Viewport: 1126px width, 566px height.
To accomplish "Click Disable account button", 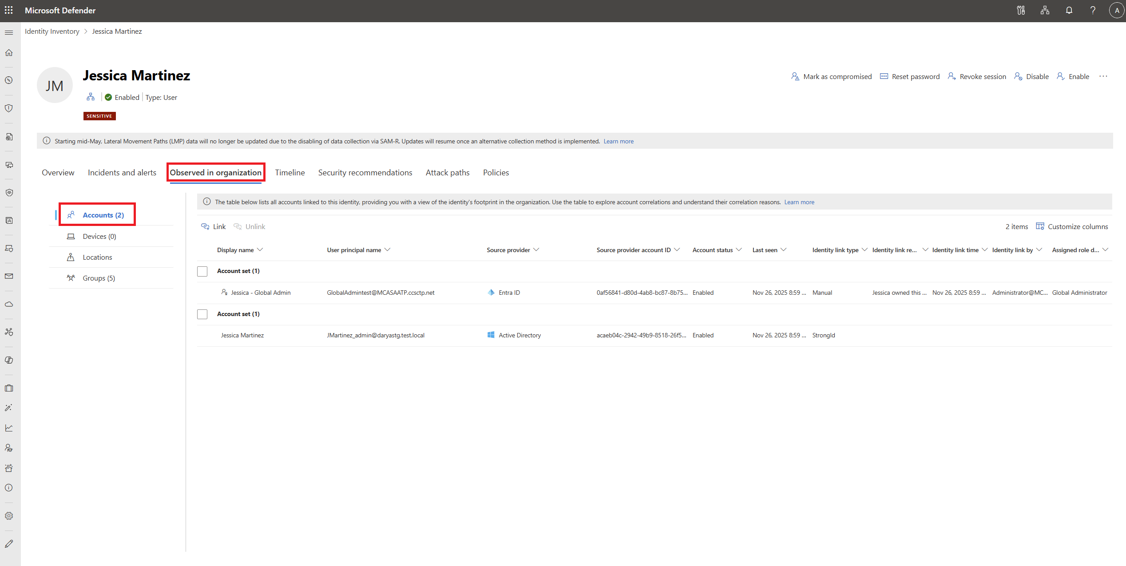I will (x=1031, y=76).
